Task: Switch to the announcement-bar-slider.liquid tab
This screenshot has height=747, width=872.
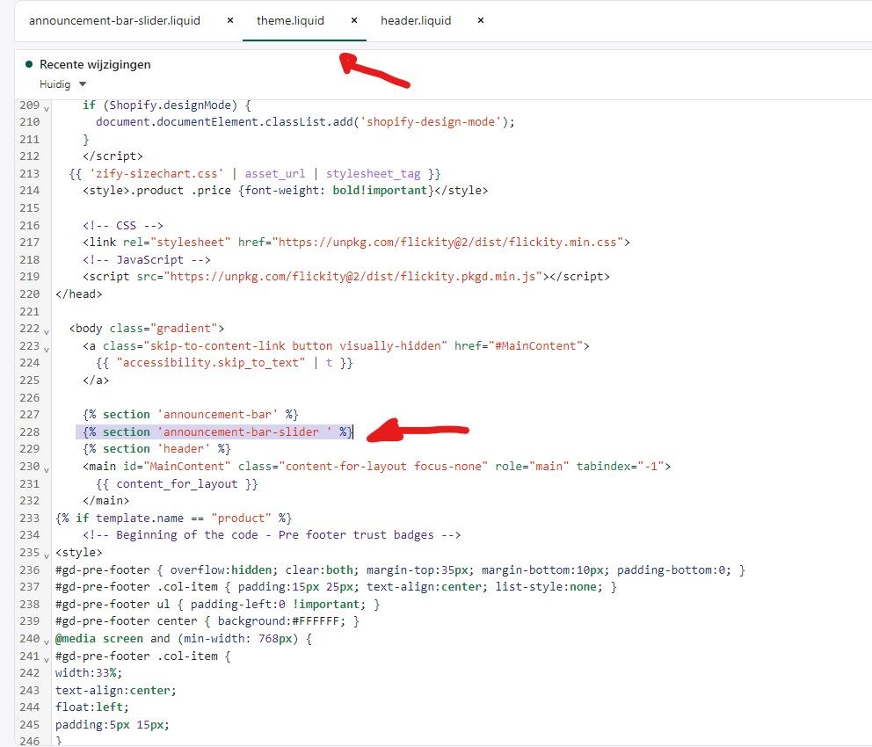Action: coord(114,20)
